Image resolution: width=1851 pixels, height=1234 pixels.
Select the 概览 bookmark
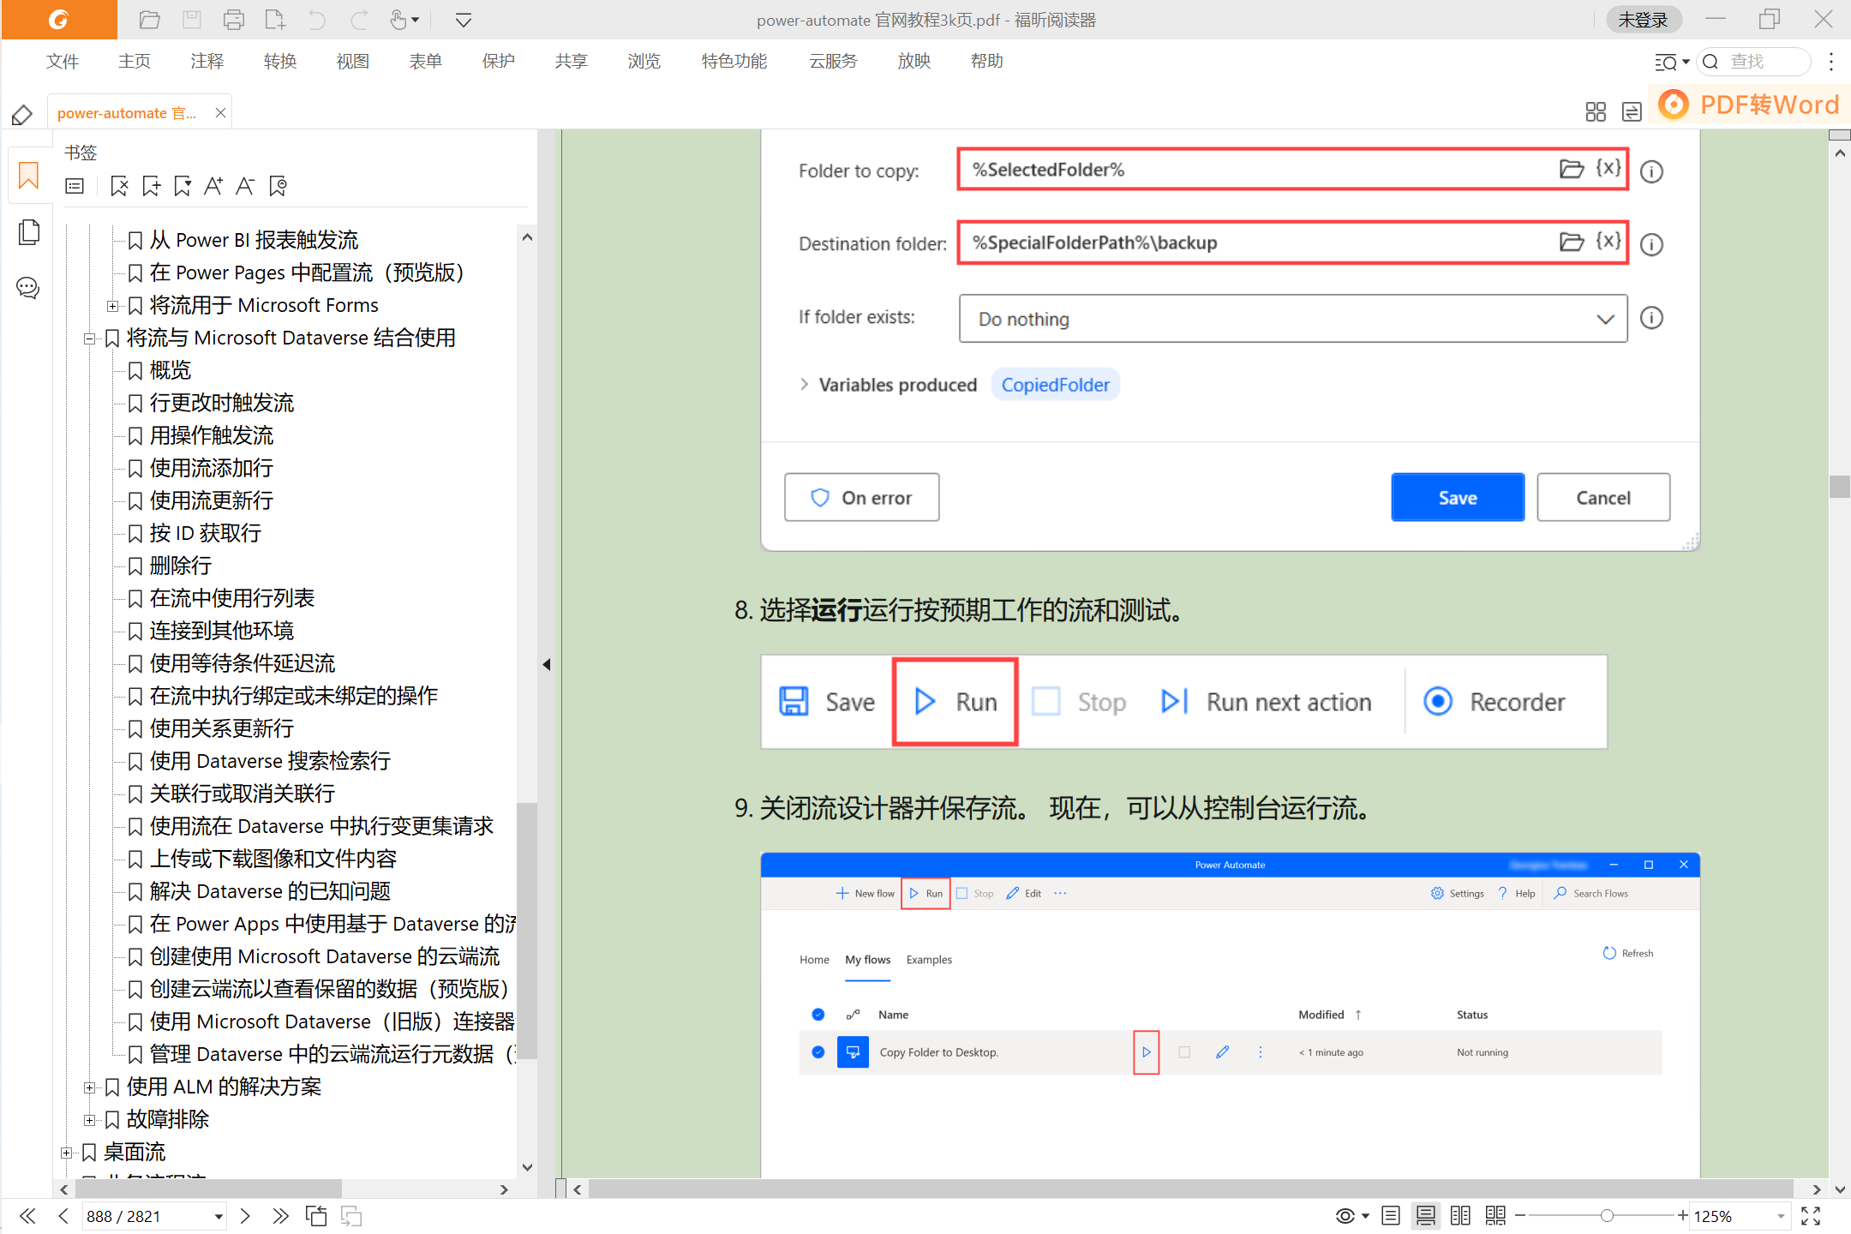click(x=170, y=371)
